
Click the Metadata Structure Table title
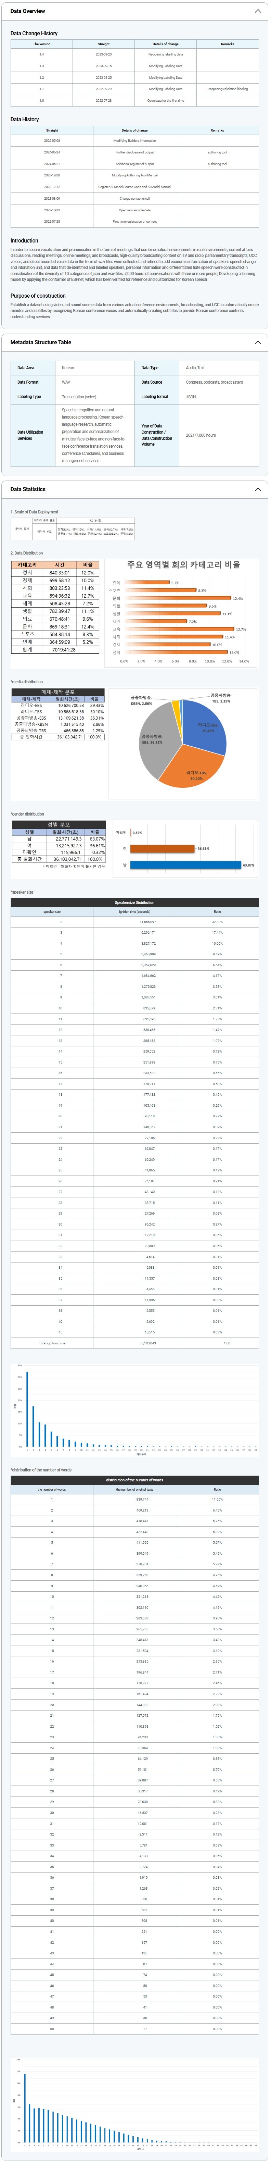tap(40, 343)
